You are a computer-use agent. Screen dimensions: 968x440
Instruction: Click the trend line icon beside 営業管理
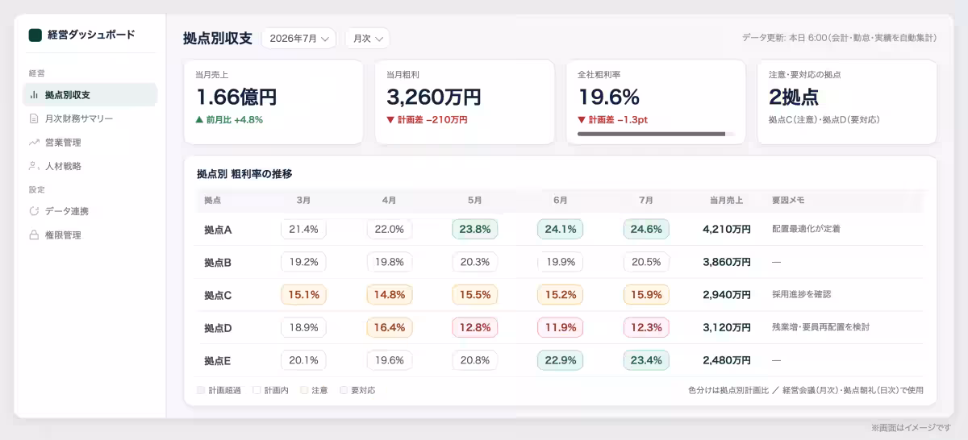[x=34, y=143]
